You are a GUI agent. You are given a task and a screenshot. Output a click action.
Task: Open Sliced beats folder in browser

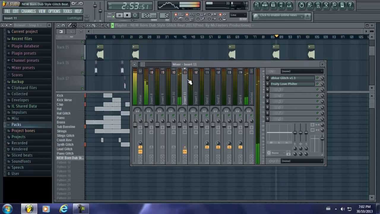(x=22, y=155)
